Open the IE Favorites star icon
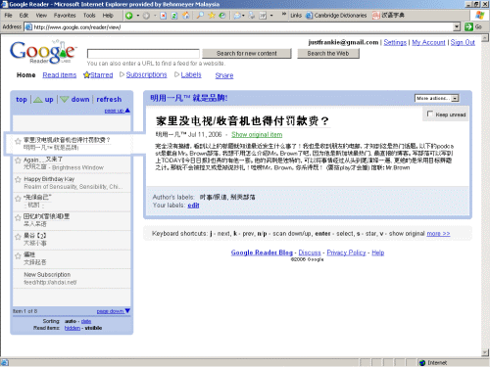The height and width of the screenshot is (367, 490). 212,16
